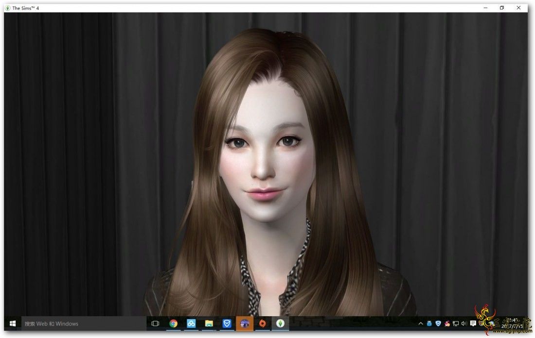Click the USB device tray icon

(429, 324)
